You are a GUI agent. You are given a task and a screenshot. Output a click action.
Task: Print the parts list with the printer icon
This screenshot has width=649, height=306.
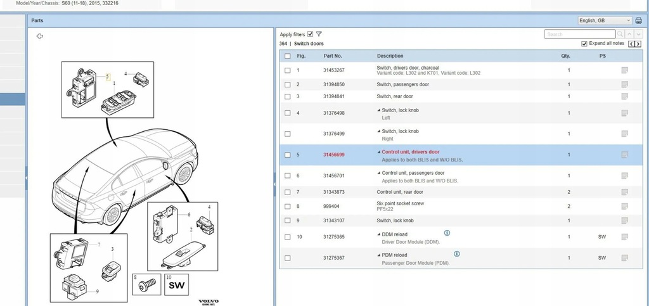click(639, 21)
